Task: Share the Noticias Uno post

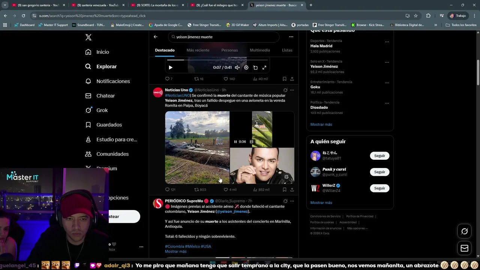Action: click(x=292, y=189)
